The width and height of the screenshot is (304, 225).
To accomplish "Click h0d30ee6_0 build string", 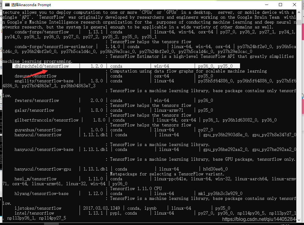I will coord(215,169).
